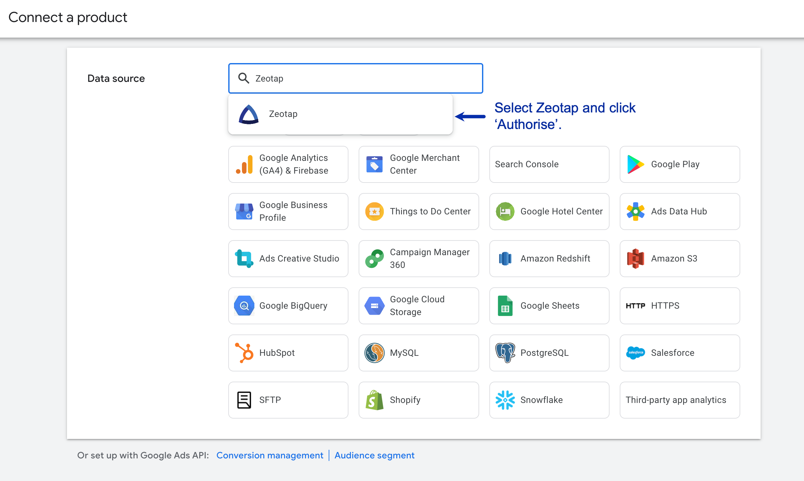The image size is (804, 481).
Task: Select the Google Merchant Center icon
Action: [374, 164]
